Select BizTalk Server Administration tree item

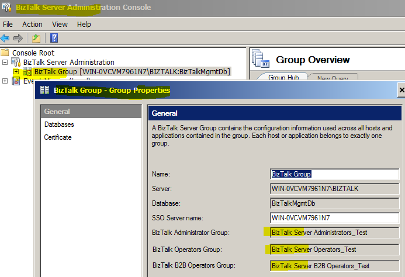(69, 63)
